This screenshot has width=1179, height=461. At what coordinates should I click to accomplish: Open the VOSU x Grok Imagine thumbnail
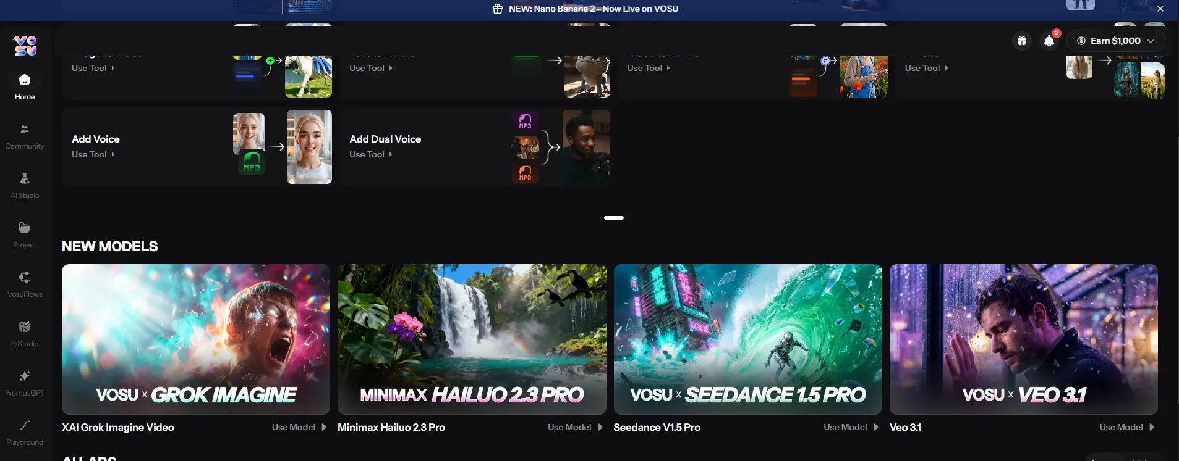point(196,339)
